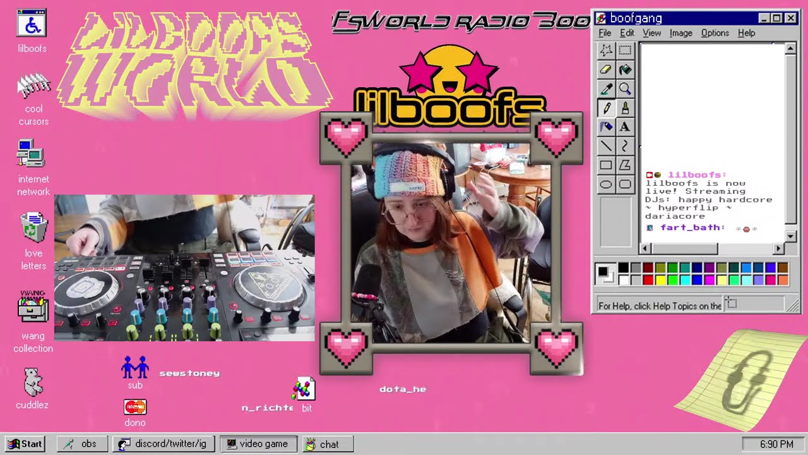Switch to the obs taskbar button
Viewport: 808px width, 455px height.
[82, 444]
